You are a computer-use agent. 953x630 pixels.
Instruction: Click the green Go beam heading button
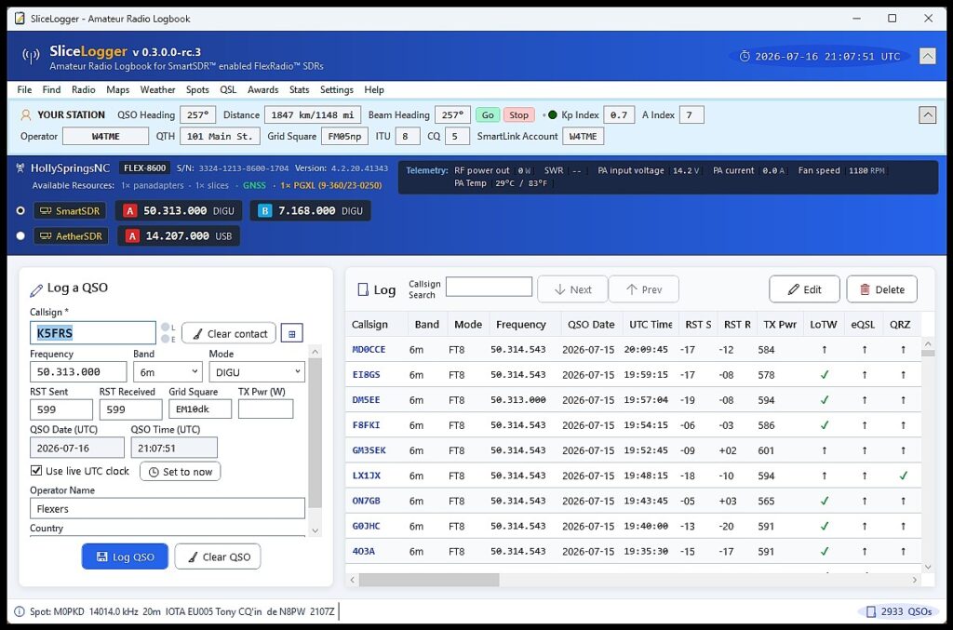coord(488,114)
